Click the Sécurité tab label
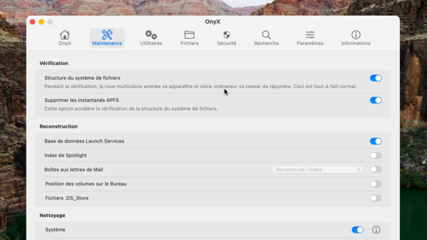 click(226, 43)
